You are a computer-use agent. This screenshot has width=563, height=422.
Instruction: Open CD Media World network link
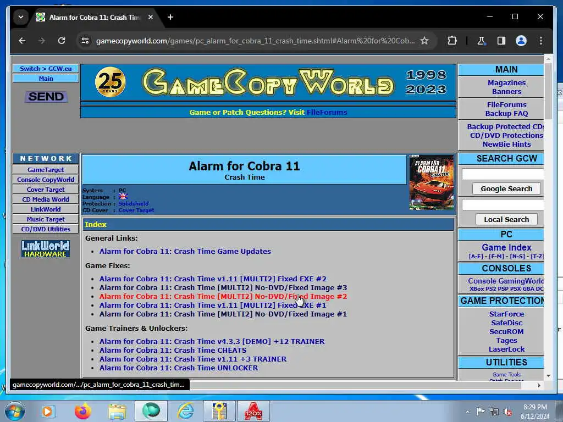point(46,199)
